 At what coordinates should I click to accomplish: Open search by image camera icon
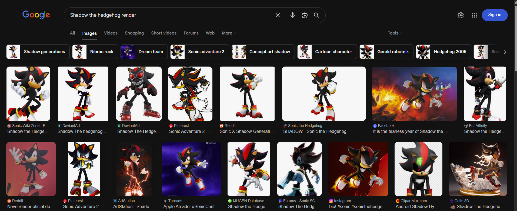(305, 15)
